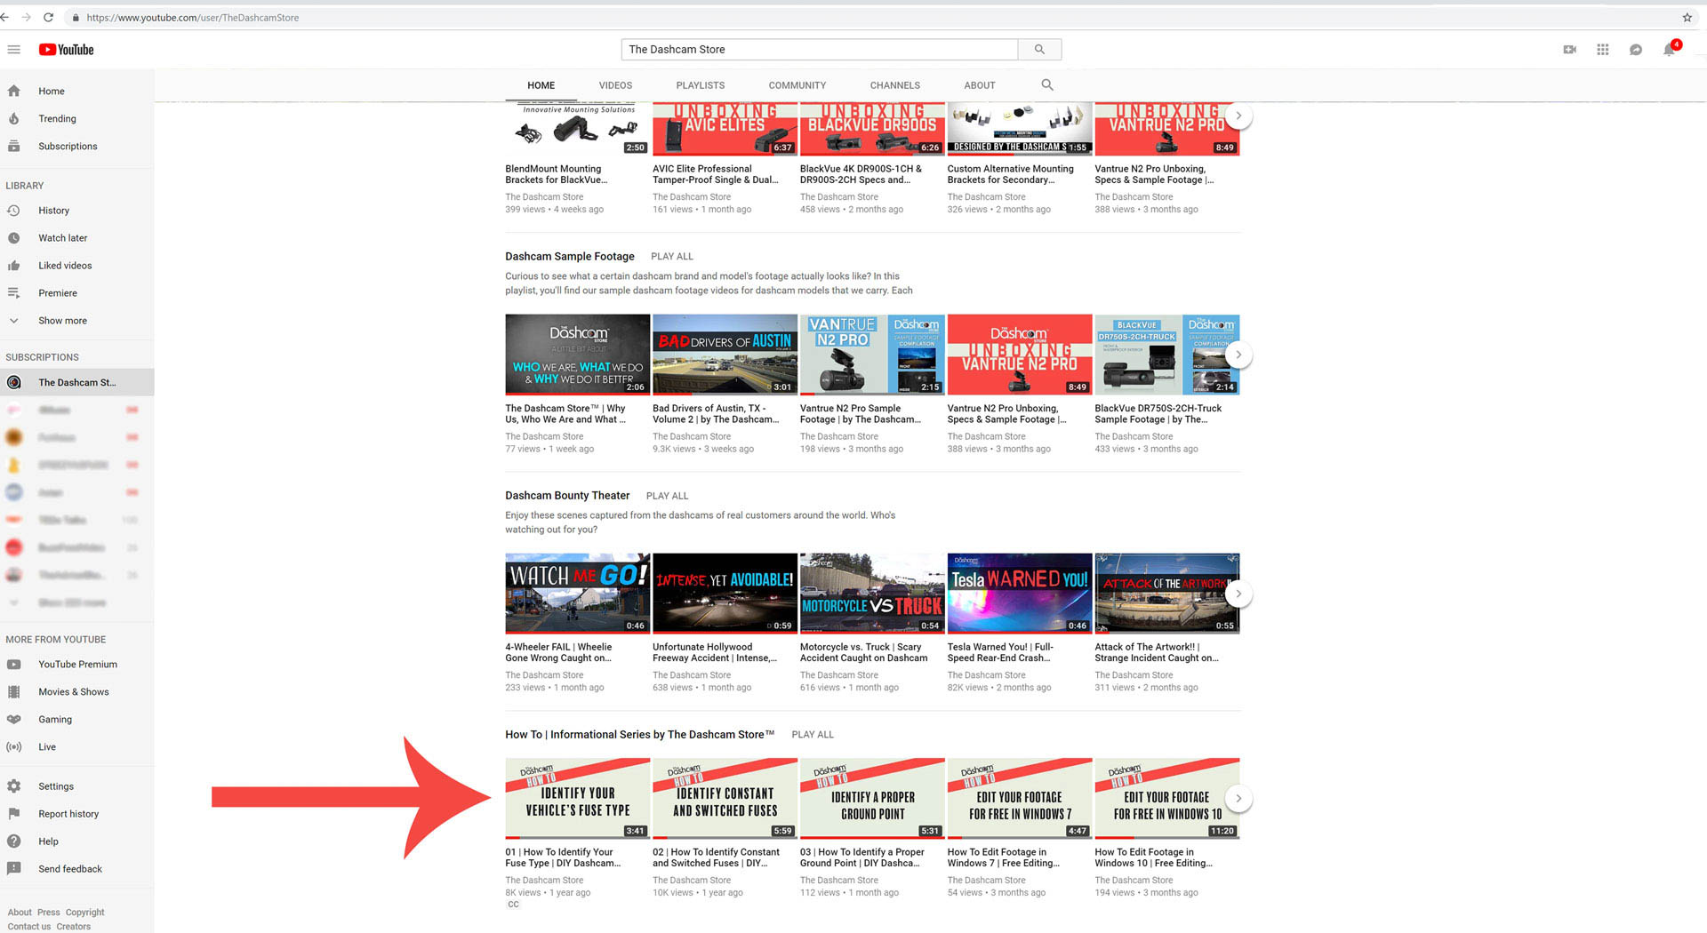
Task: Advance the How To series carousel
Action: (1238, 798)
